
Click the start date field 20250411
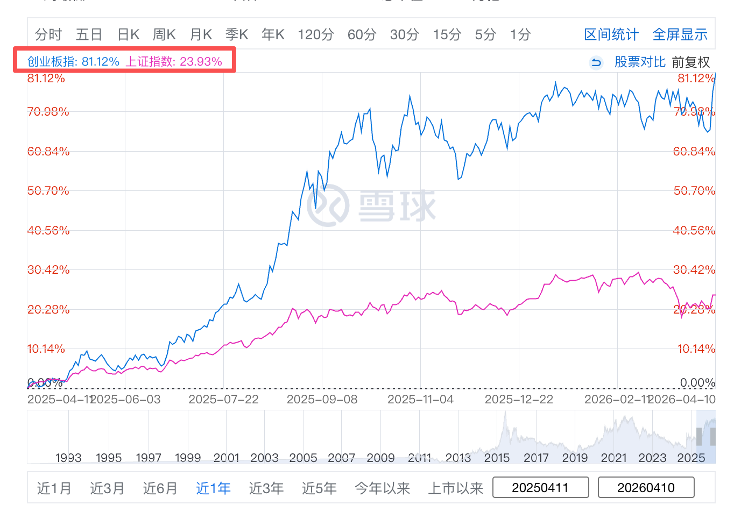click(540, 488)
